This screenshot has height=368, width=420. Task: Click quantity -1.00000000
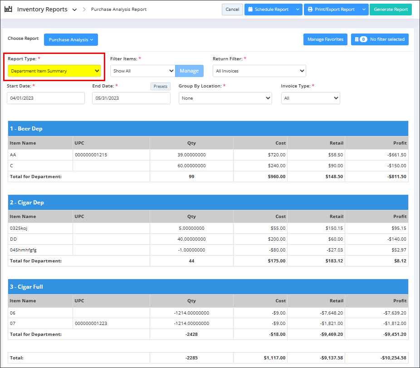191,250
